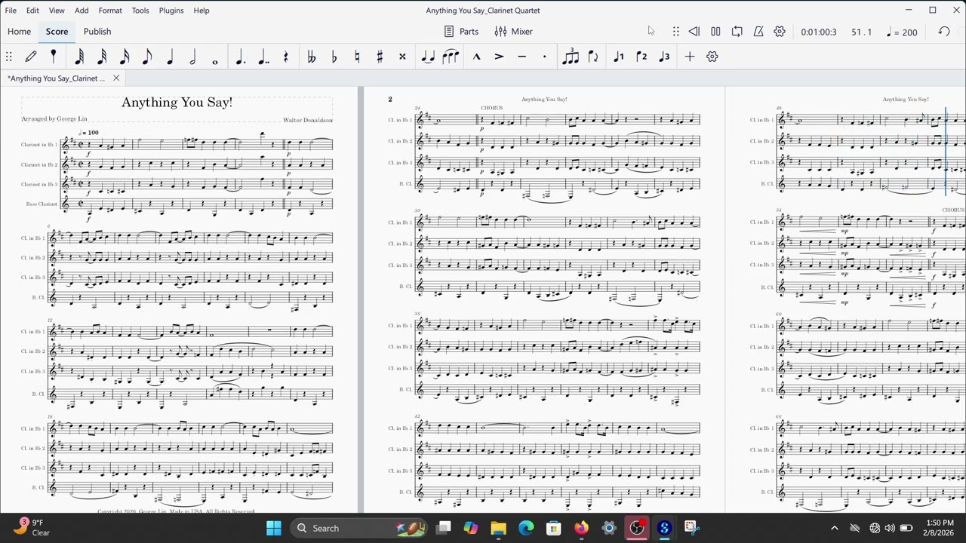Select quarter note duration
This screenshot has width=966, height=543.
tap(170, 57)
